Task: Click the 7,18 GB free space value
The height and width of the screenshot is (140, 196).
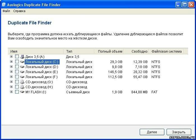Action: [x=141, y=67]
